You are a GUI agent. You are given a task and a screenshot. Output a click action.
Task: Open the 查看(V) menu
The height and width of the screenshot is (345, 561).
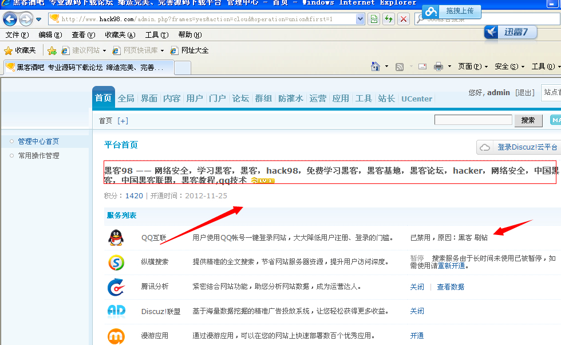84,35
